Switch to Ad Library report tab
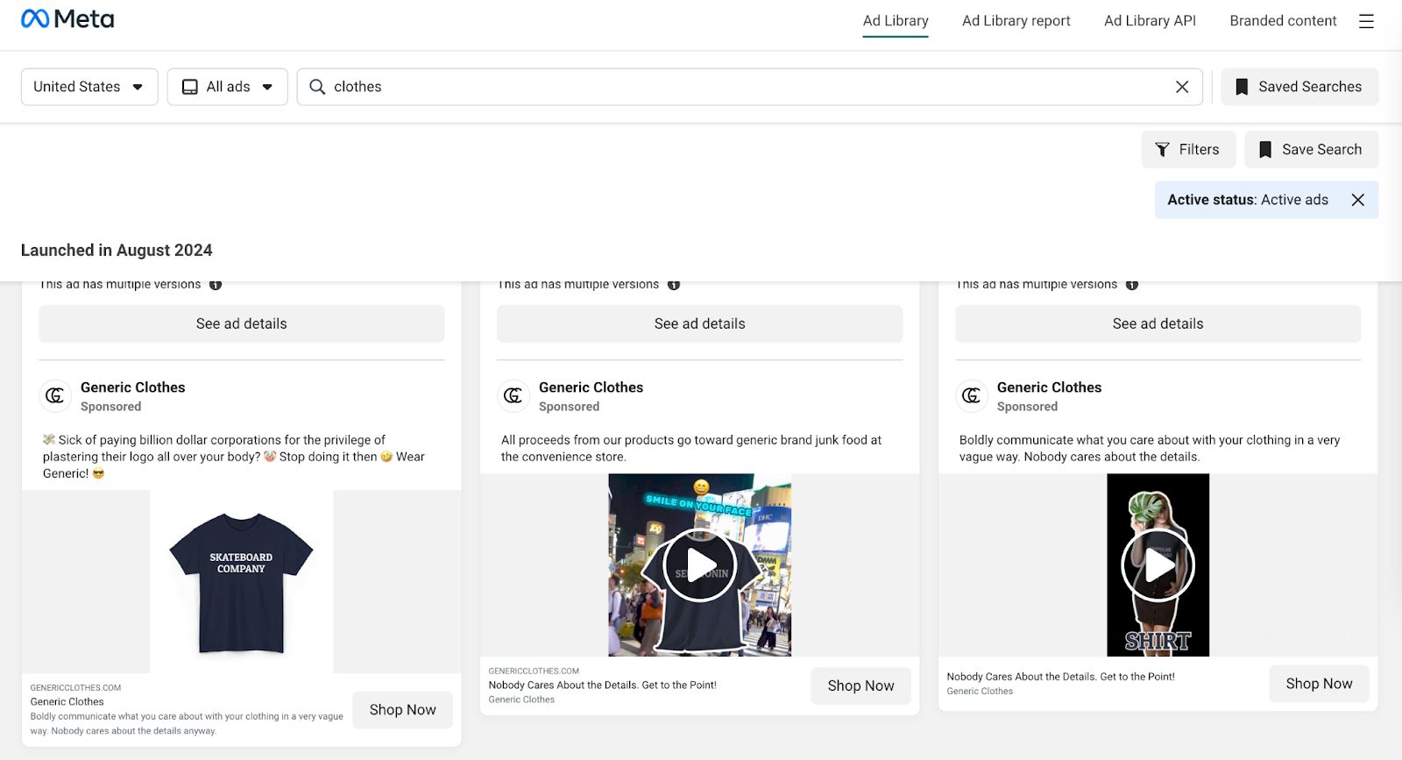This screenshot has width=1402, height=760. [1016, 21]
